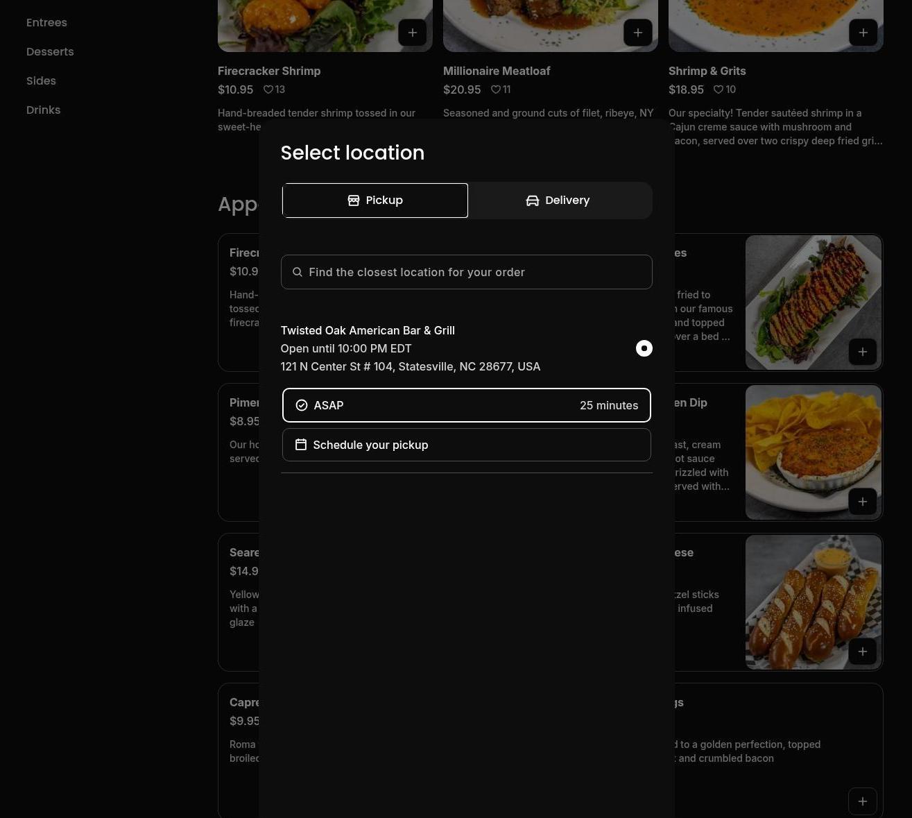912x818 pixels.
Task: Click the magnifier icon in location search
Action: (x=298, y=272)
